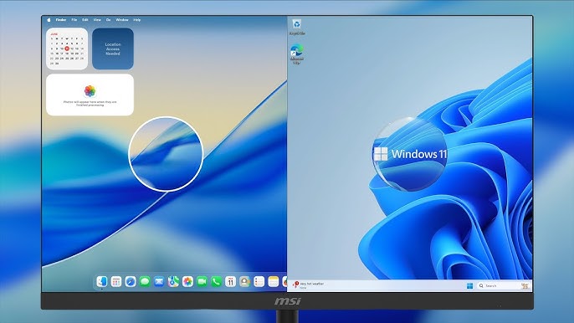Open the very hot weather widget on the taskbar

click(309, 285)
